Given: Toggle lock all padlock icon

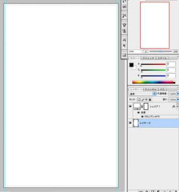Looking at the screenshot, I should [150, 99].
